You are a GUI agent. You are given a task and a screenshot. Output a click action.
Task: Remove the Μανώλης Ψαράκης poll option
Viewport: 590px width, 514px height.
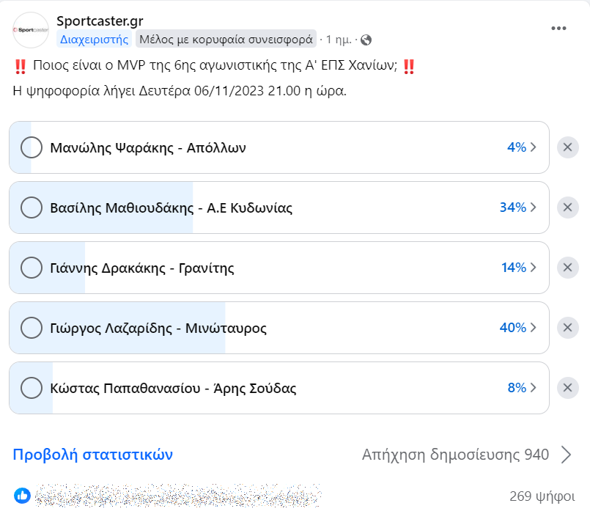tap(567, 147)
